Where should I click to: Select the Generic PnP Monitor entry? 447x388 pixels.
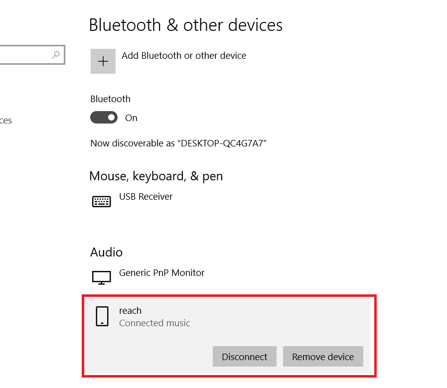(x=161, y=273)
